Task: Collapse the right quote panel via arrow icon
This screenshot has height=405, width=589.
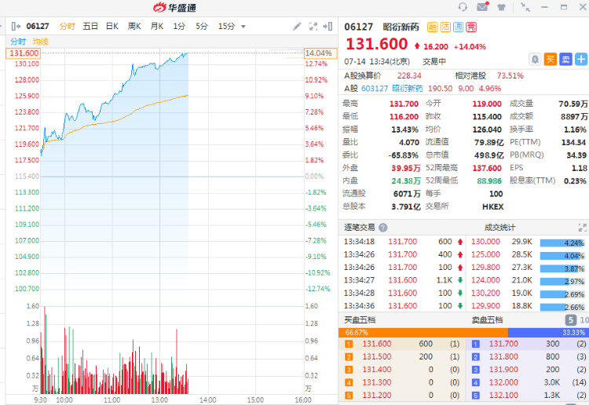Action: pos(327,26)
